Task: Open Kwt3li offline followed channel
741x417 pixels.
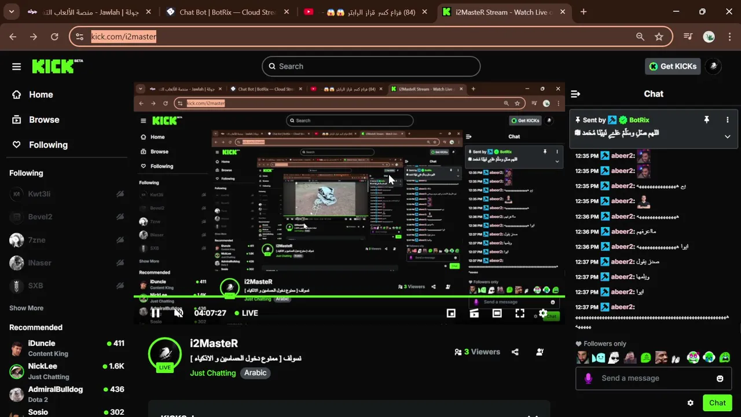Action: [67, 194]
